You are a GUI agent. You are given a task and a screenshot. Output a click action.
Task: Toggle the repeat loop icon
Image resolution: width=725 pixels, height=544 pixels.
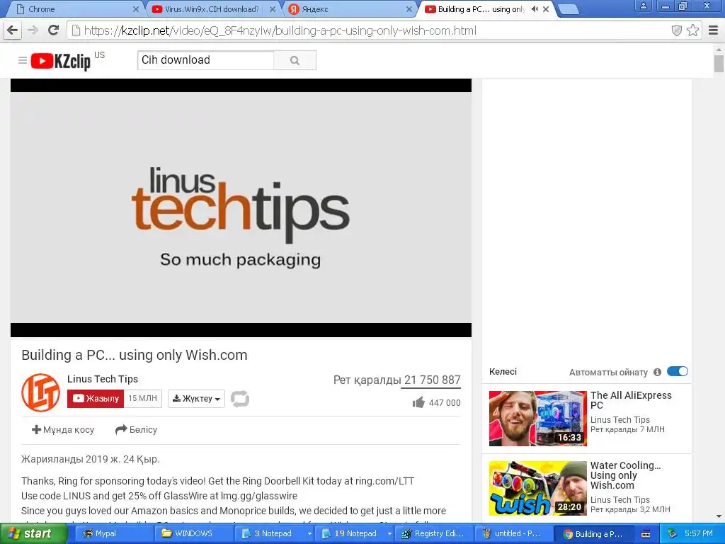[x=240, y=399]
